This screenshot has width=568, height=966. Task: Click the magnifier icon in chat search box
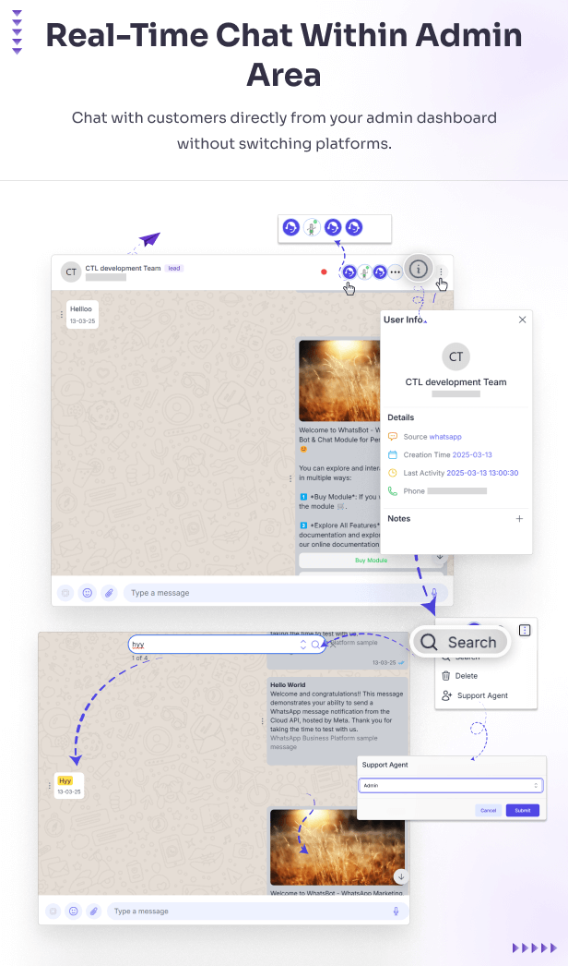click(315, 645)
